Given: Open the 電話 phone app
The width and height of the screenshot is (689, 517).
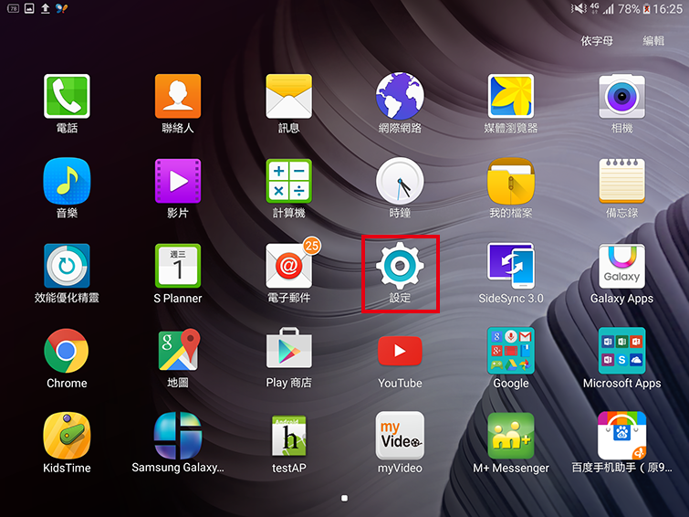Looking at the screenshot, I should (67, 96).
